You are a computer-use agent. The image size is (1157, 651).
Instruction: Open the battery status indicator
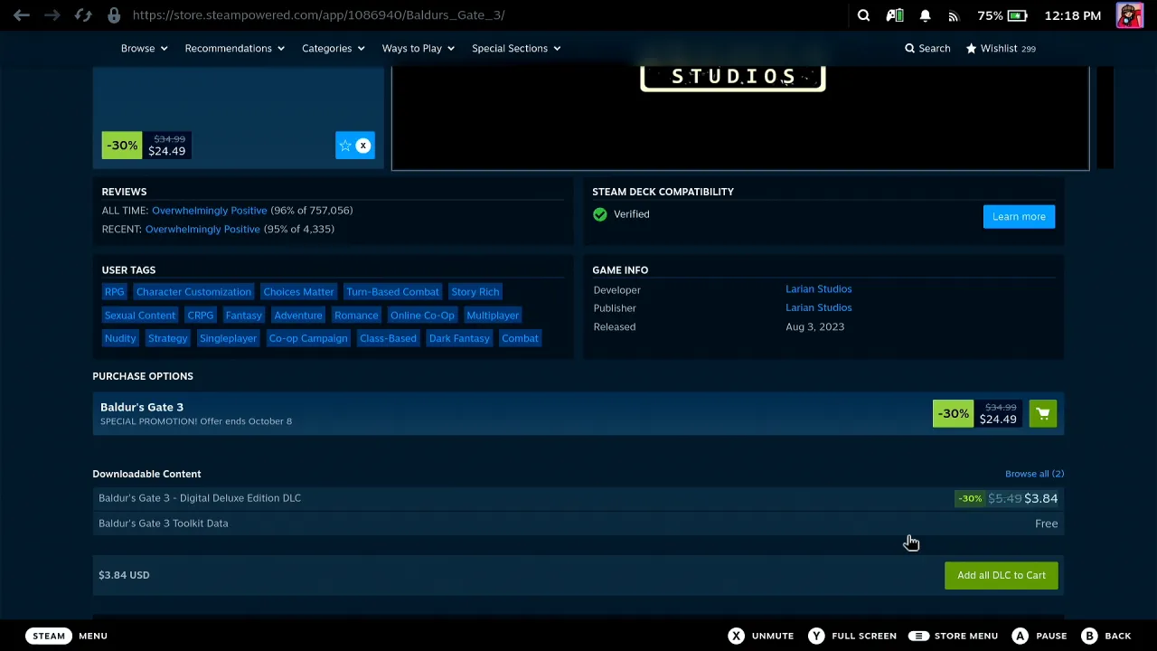(x=1002, y=15)
